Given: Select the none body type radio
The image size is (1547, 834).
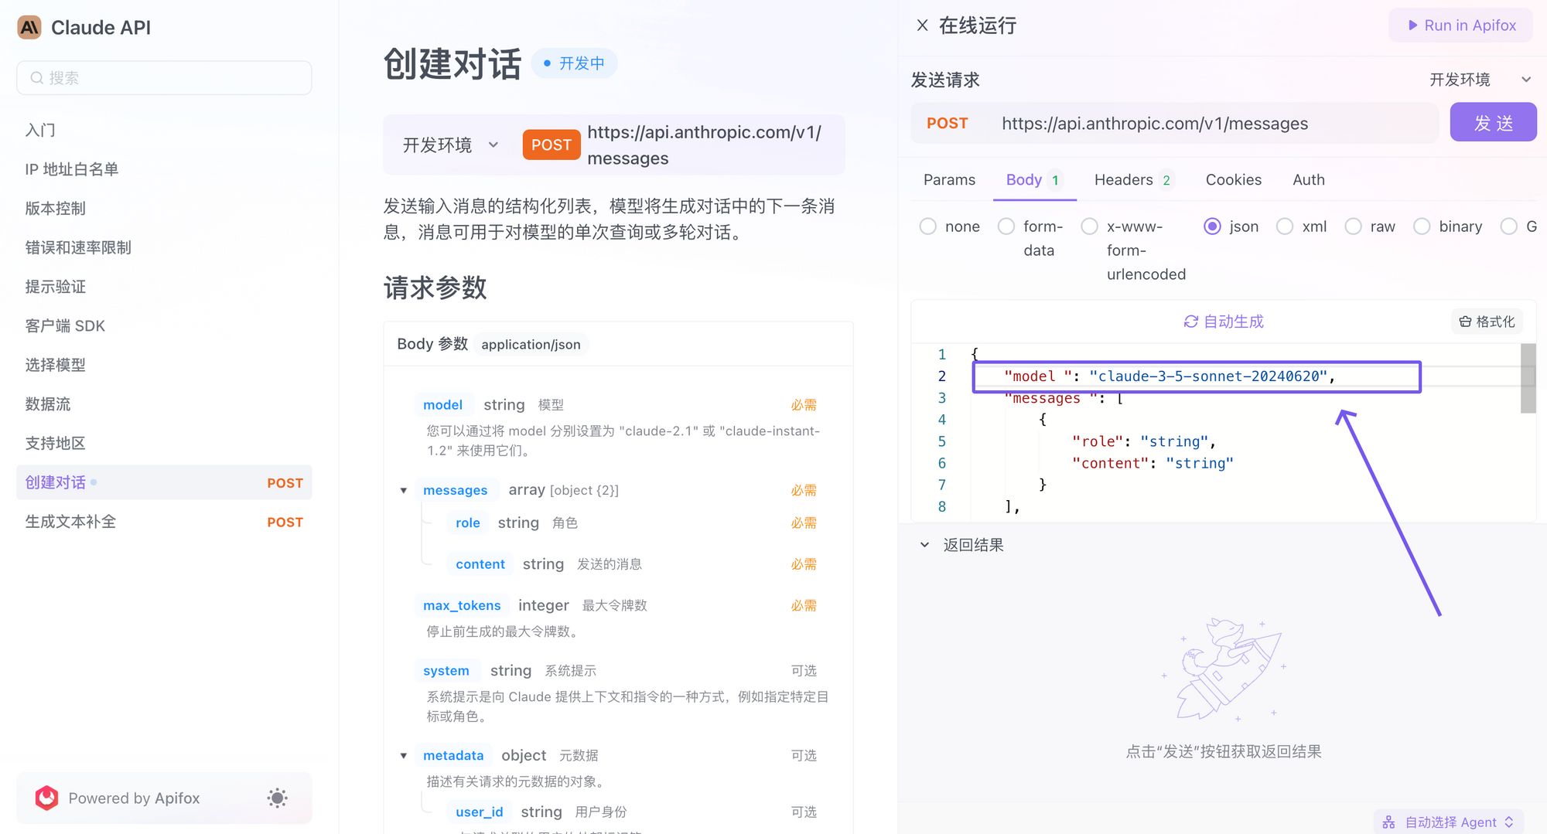Looking at the screenshot, I should [928, 226].
